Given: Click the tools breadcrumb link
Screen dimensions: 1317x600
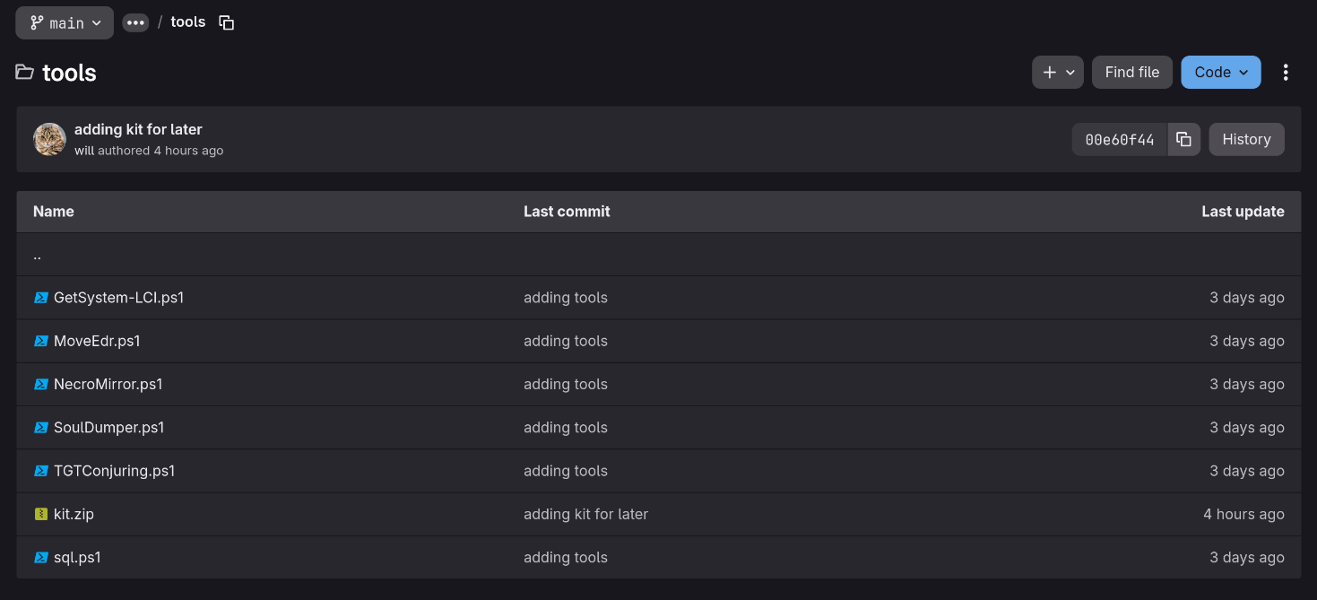Looking at the screenshot, I should tap(187, 22).
